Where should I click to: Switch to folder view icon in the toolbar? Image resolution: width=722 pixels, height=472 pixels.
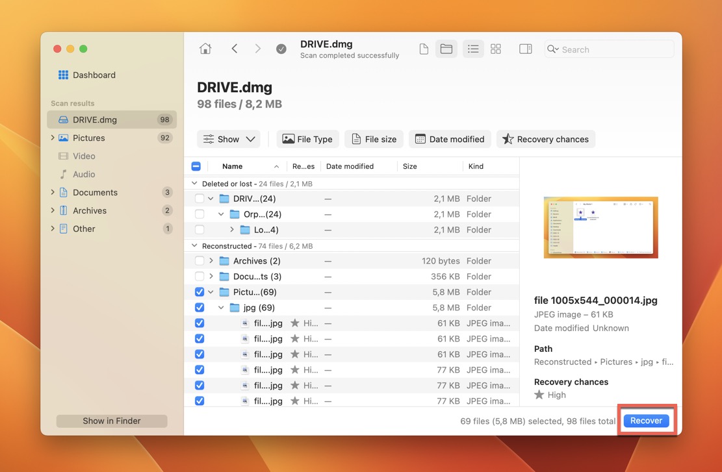446,49
